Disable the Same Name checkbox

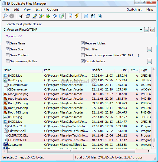pos(8,43)
